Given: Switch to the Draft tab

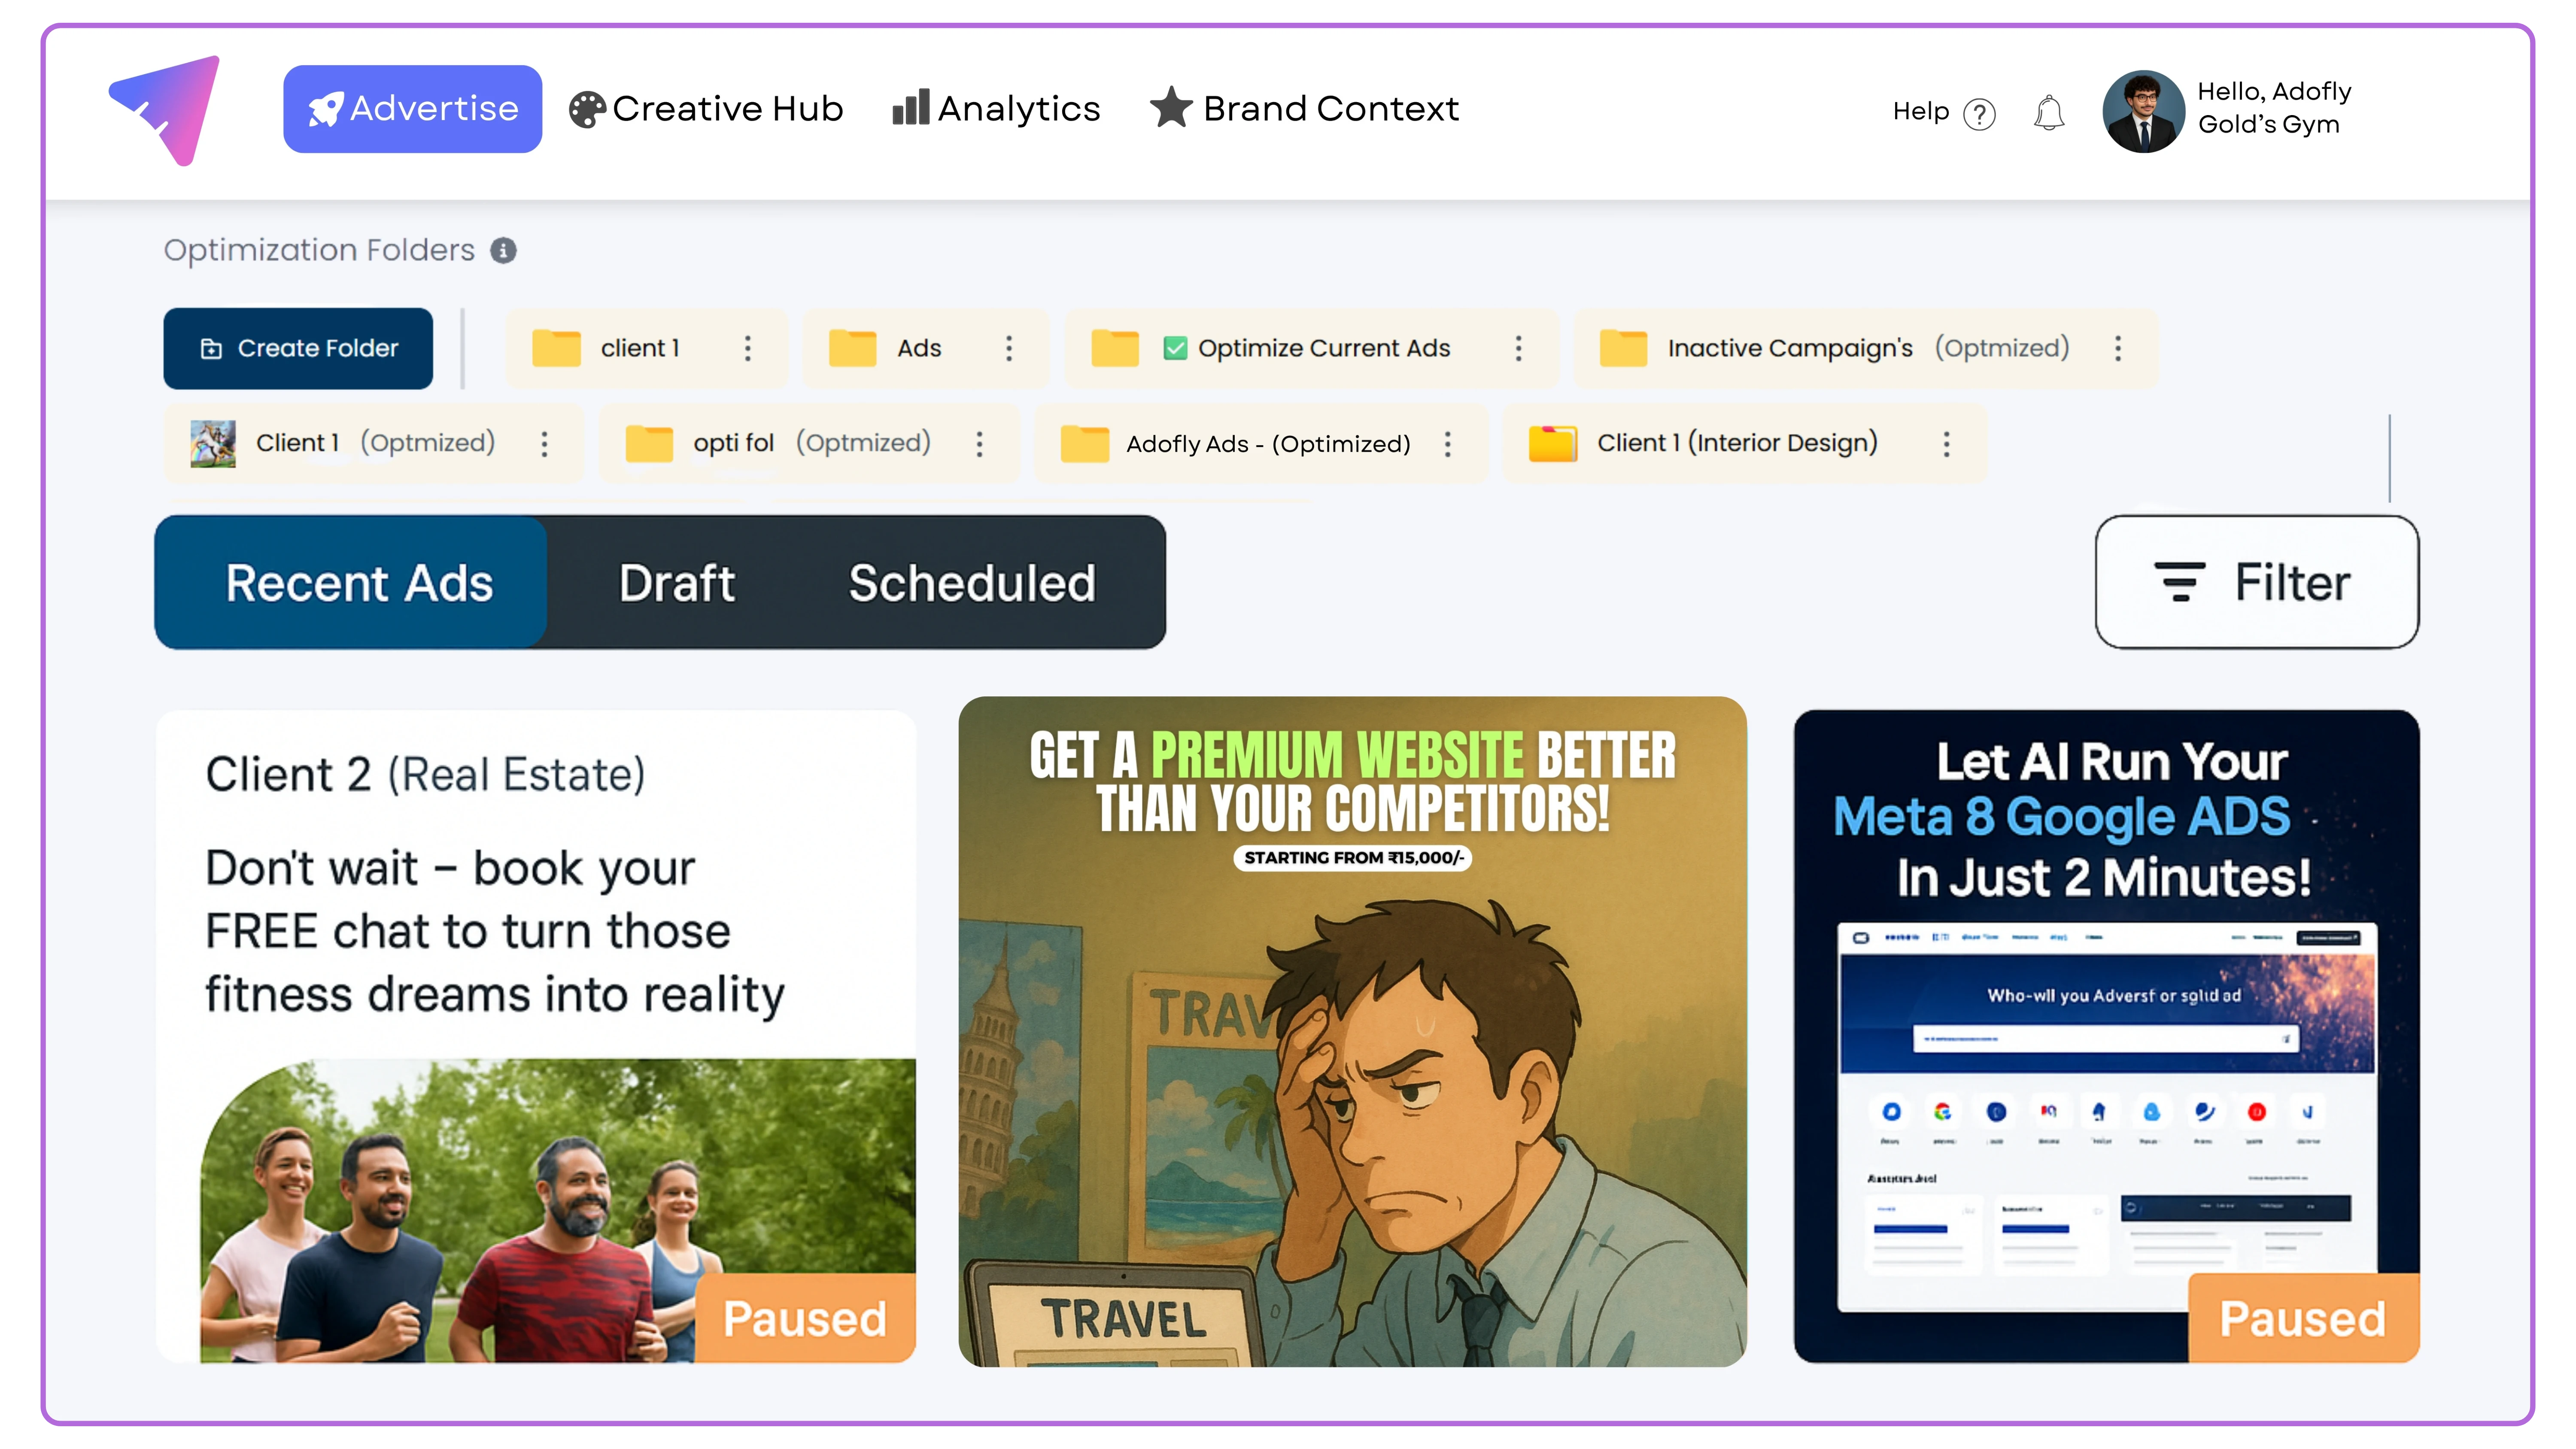Looking at the screenshot, I should (x=677, y=583).
